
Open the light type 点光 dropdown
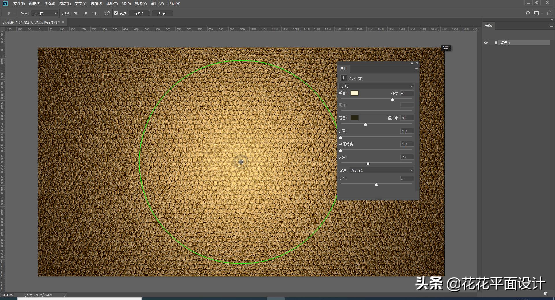tap(376, 86)
